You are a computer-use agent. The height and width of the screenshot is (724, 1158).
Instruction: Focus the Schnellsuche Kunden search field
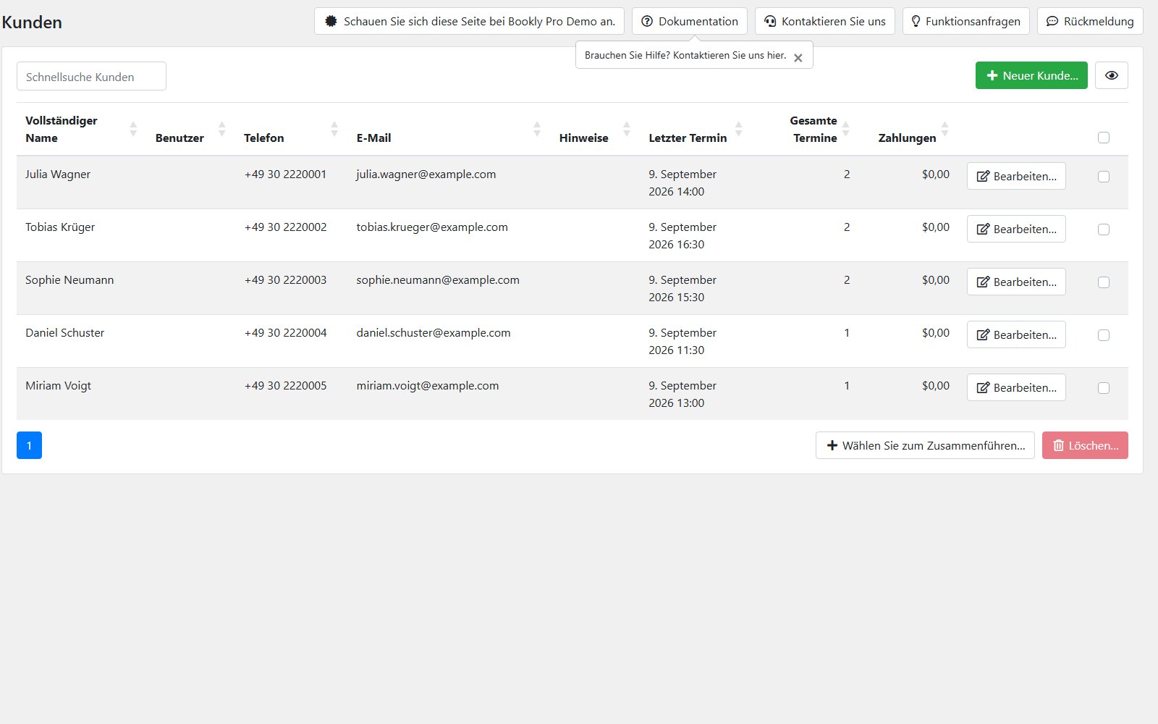91,76
